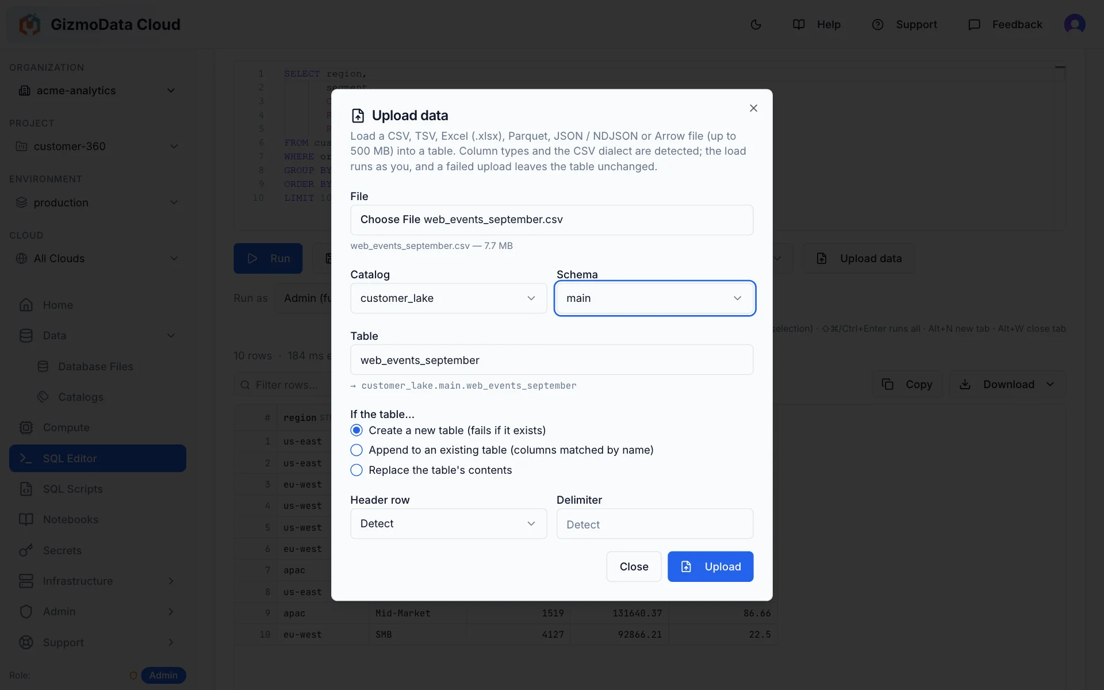This screenshot has height=690, width=1104.
Task: Open the All Clouds dropdown
Action: tap(98, 259)
